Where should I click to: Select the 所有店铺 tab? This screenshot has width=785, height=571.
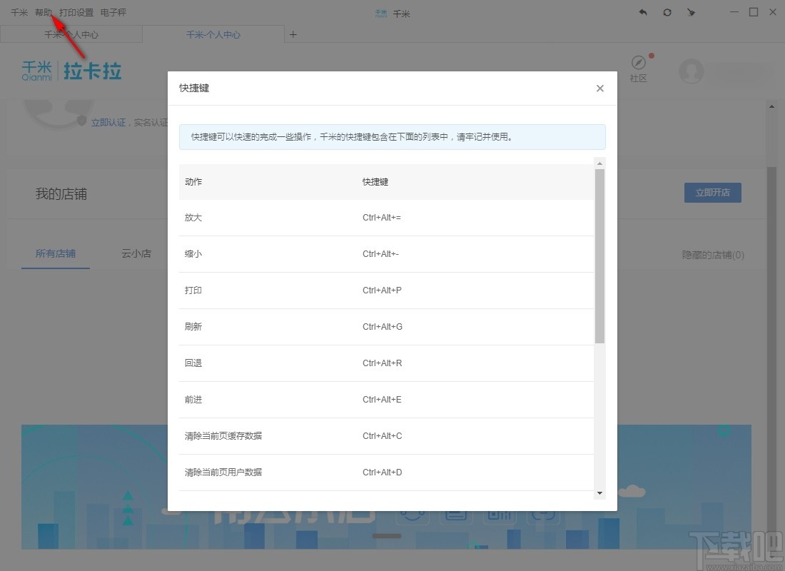pyautogui.click(x=55, y=253)
